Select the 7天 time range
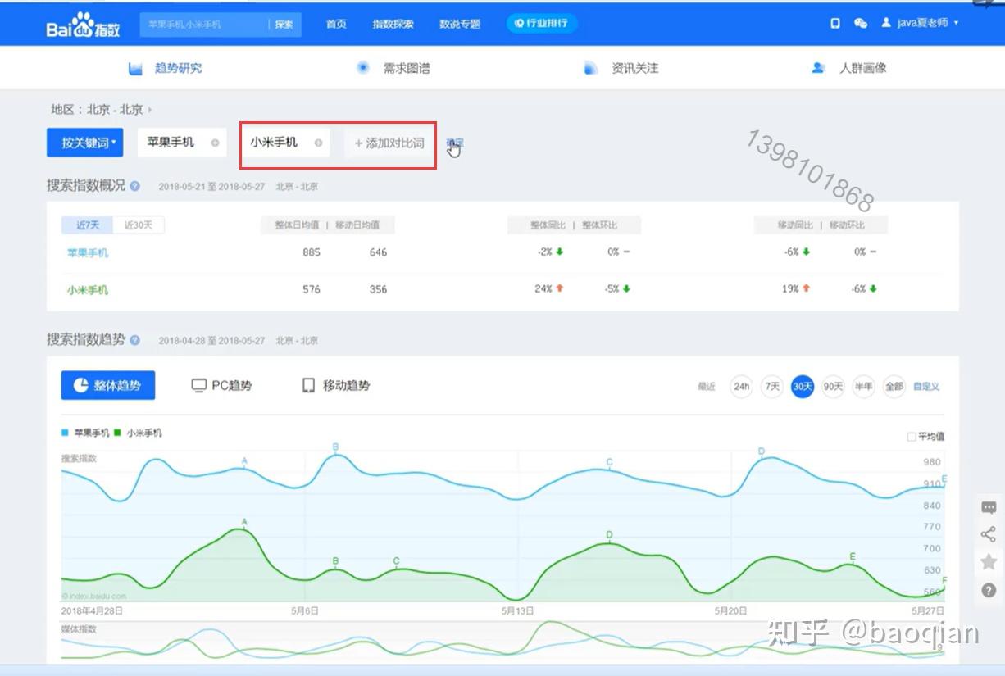The height and width of the screenshot is (676, 1005). 772,386
